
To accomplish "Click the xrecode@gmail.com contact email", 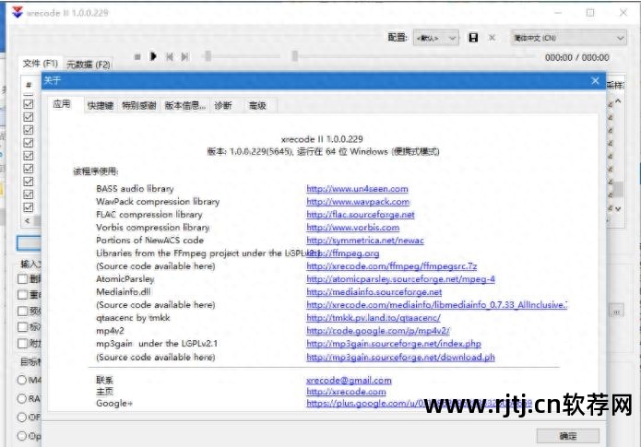I will tap(349, 381).
